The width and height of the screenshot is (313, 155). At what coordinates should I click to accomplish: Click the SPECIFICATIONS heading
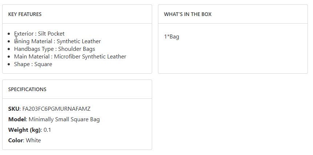click(27, 89)
